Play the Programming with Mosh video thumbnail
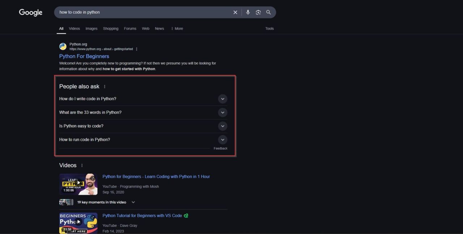The image size is (463, 234). [78, 184]
